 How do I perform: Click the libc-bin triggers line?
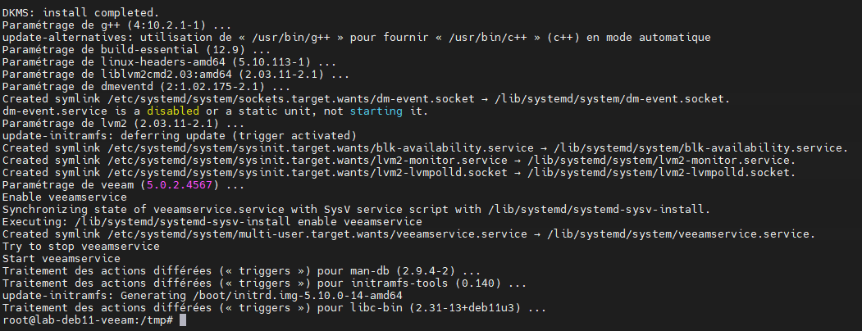[x=274, y=308]
